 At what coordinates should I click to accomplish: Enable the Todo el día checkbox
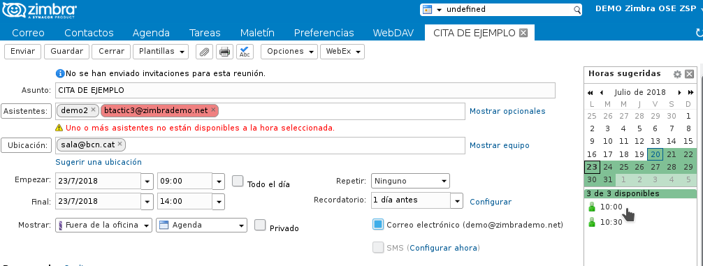click(x=238, y=182)
